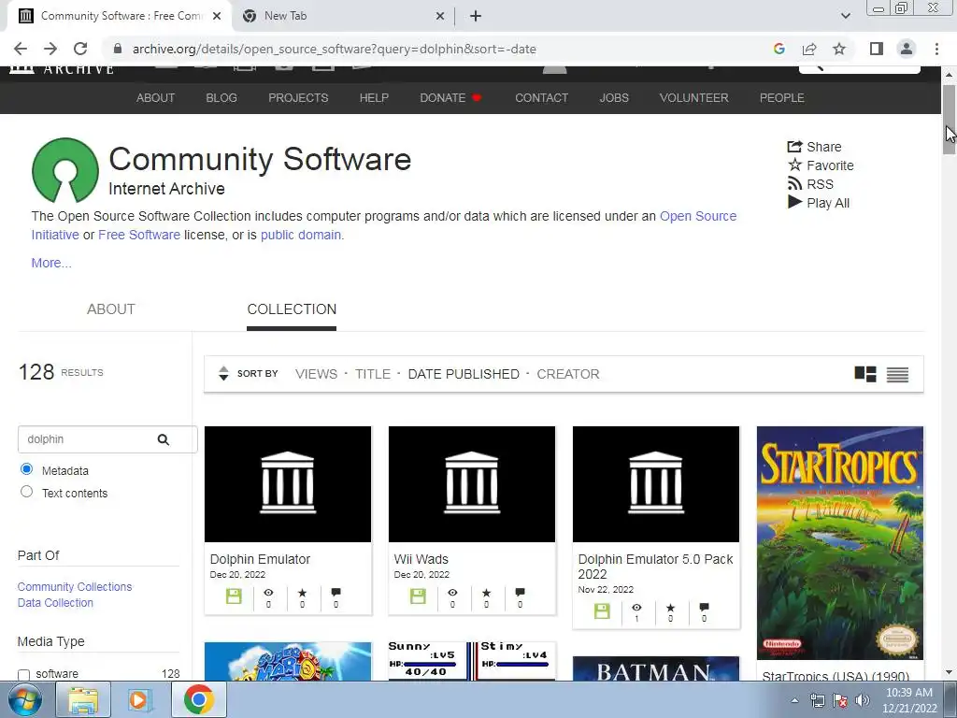This screenshot has width=957, height=718.
Task: Favorite this collection
Action: [821, 165]
